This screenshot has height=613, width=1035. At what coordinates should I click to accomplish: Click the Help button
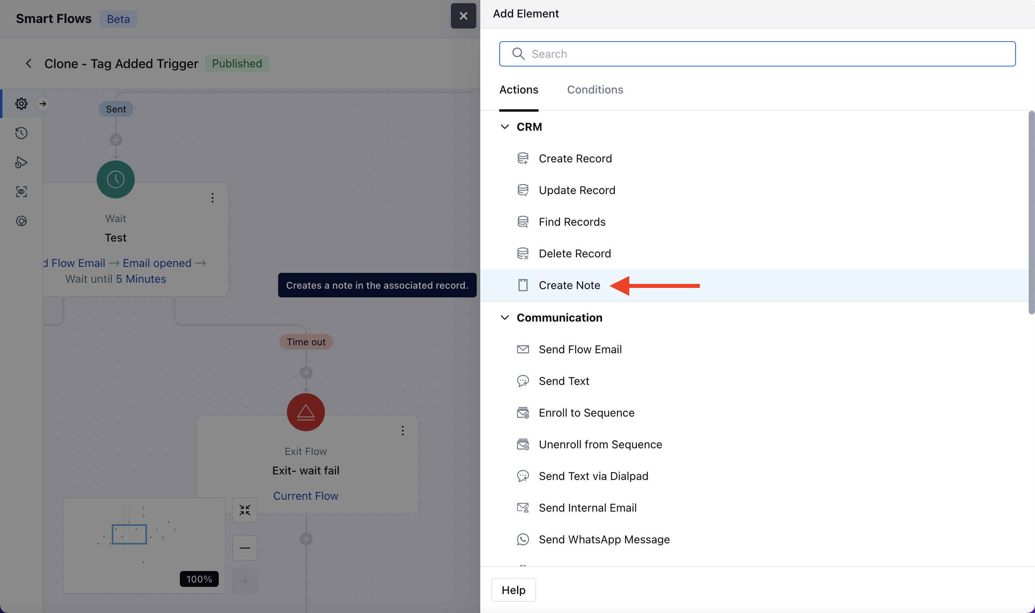tap(514, 590)
